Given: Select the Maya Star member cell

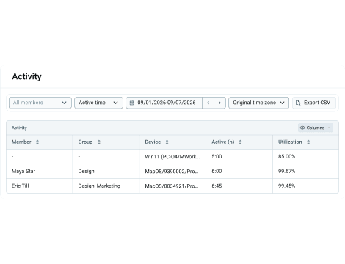Looking at the screenshot, I should (x=40, y=171).
